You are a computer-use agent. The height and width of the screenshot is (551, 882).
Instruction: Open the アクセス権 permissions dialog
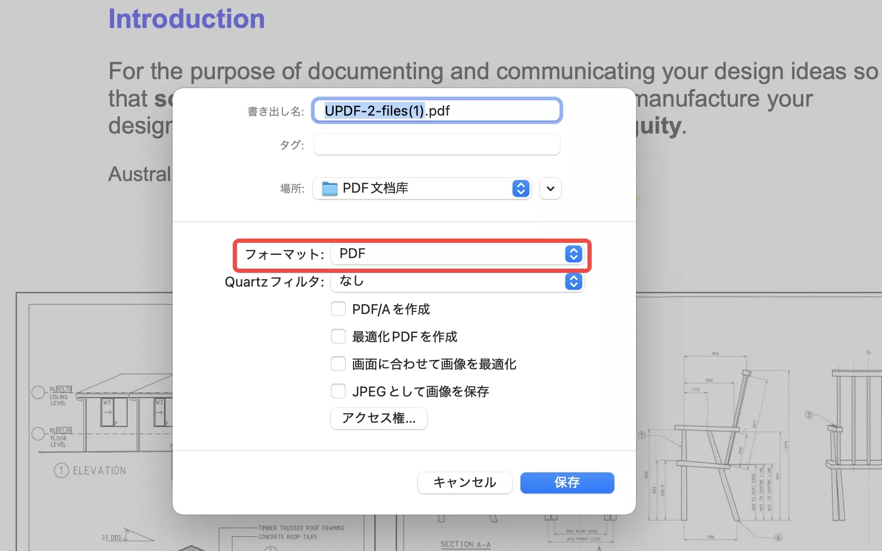[x=378, y=419]
